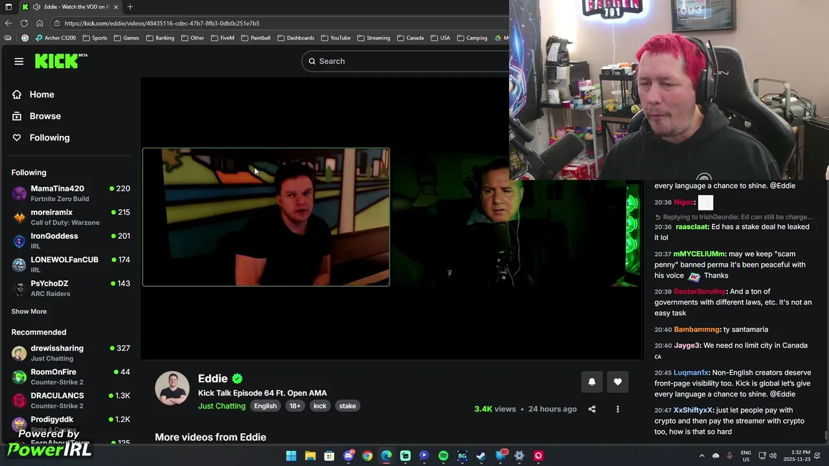
Task: Expand the YouTube bookmarks folder
Action: [x=336, y=38]
